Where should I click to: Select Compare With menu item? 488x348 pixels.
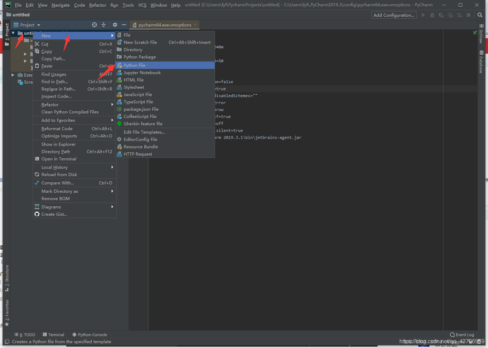[74, 183]
